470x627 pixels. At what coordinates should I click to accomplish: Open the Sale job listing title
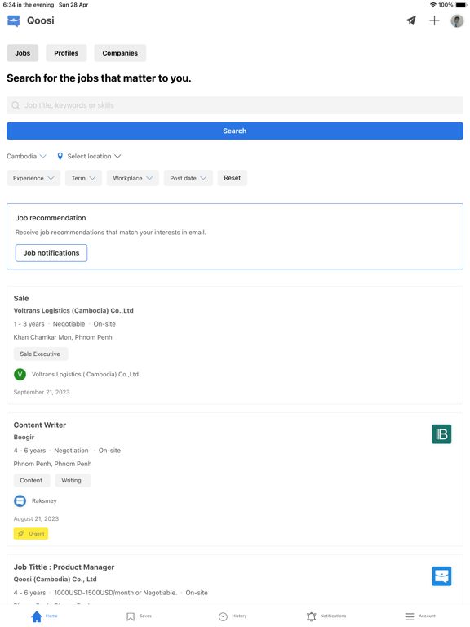[x=21, y=298]
